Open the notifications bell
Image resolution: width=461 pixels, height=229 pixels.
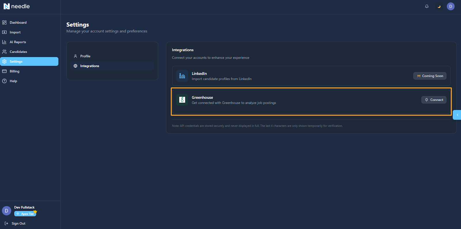(x=427, y=6)
